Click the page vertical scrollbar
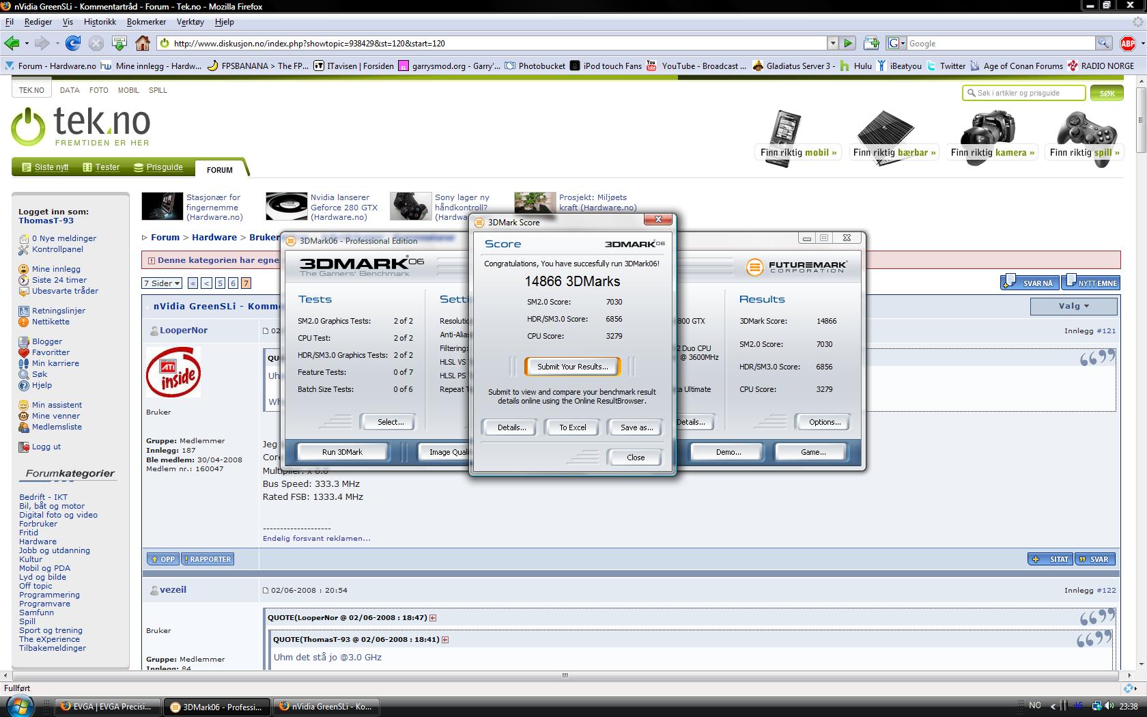The height and width of the screenshot is (717, 1147). click(x=1141, y=372)
